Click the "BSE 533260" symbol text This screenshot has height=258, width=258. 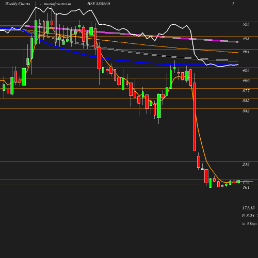click(x=99, y=4)
